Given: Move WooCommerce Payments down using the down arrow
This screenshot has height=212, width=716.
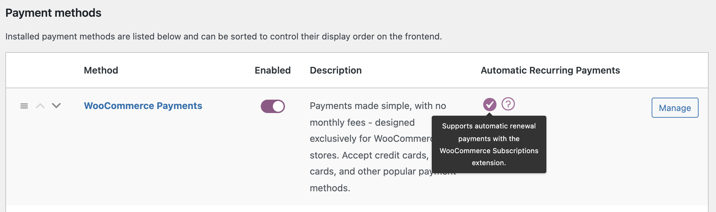Looking at the screenshot, I should (56, 106).
